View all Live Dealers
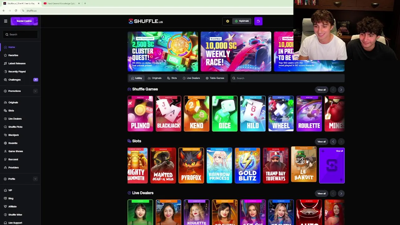This screenshot has width=400, height=225. tap(322, 193)
